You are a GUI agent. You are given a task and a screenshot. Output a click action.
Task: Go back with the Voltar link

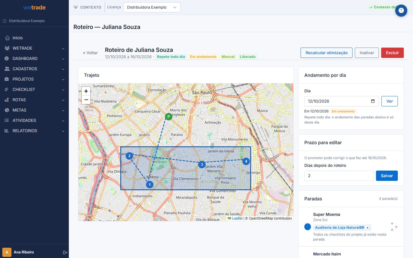pos(90,53)
